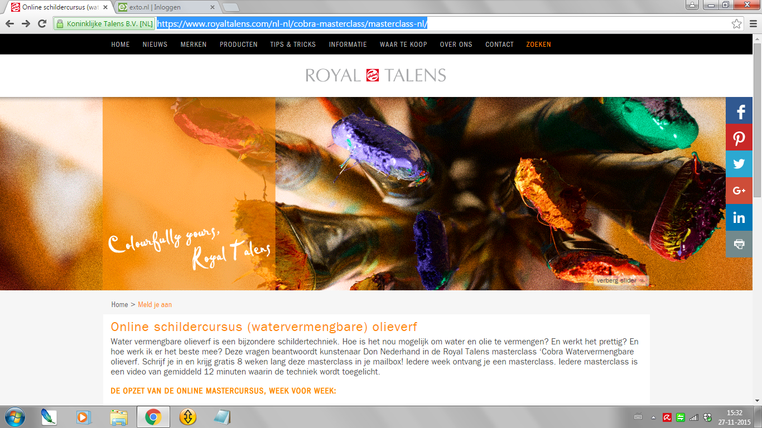Open TIPS & TRICKS menu item

tap(293, 45)
